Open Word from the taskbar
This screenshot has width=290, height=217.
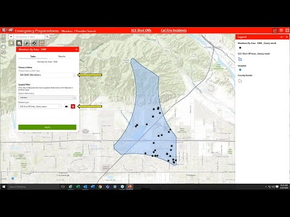pos(93,187)
